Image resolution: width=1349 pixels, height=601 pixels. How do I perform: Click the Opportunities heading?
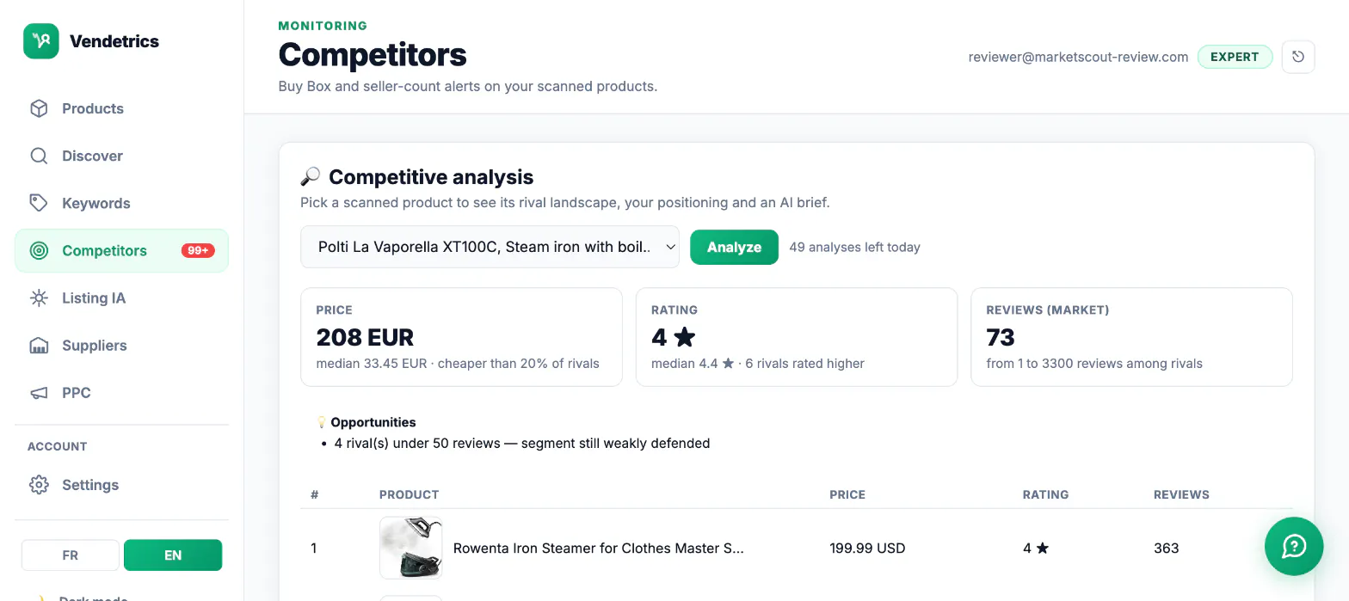click(373, 422)
